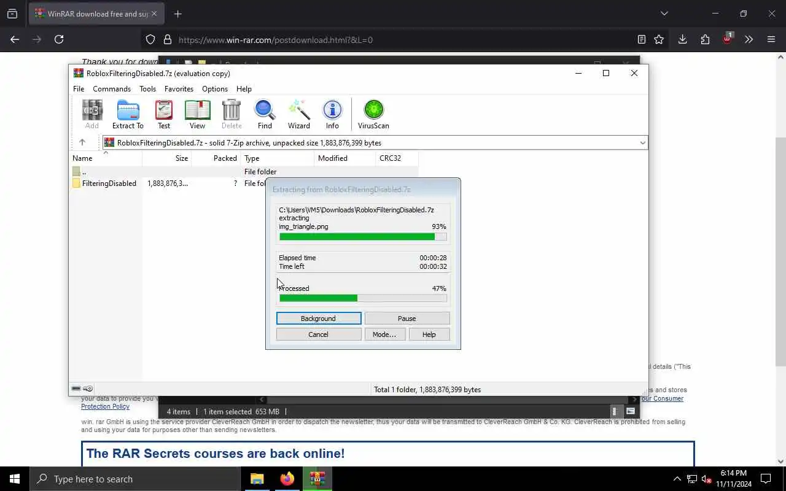Go back in Firefox
Image resolution: width=786 pixels, height=491 pixels.
pos(15,39)
